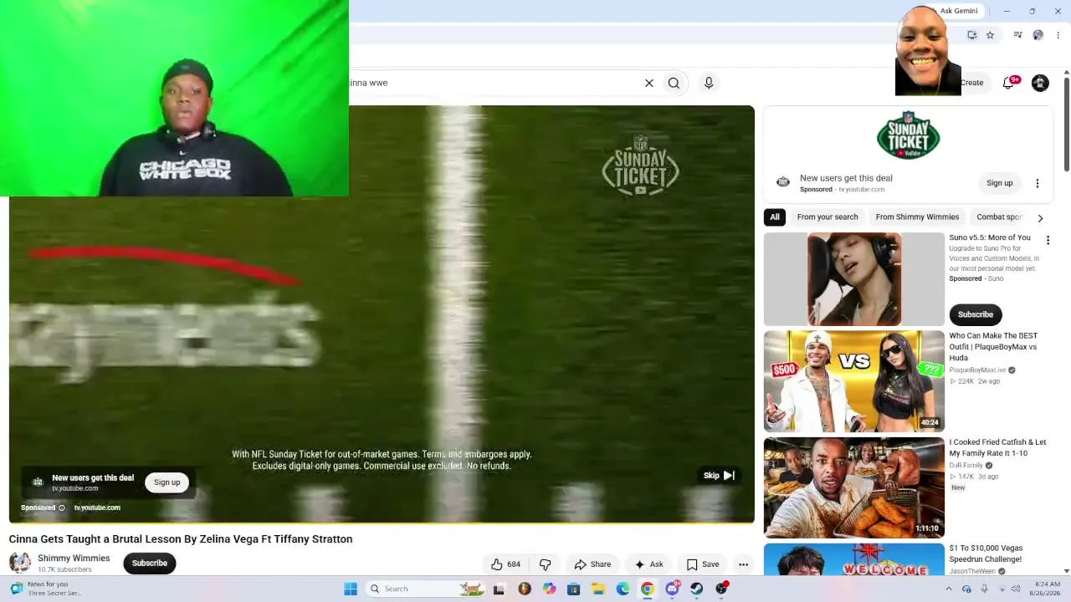Click Subscribe on the Suno ad

[976, 314]
